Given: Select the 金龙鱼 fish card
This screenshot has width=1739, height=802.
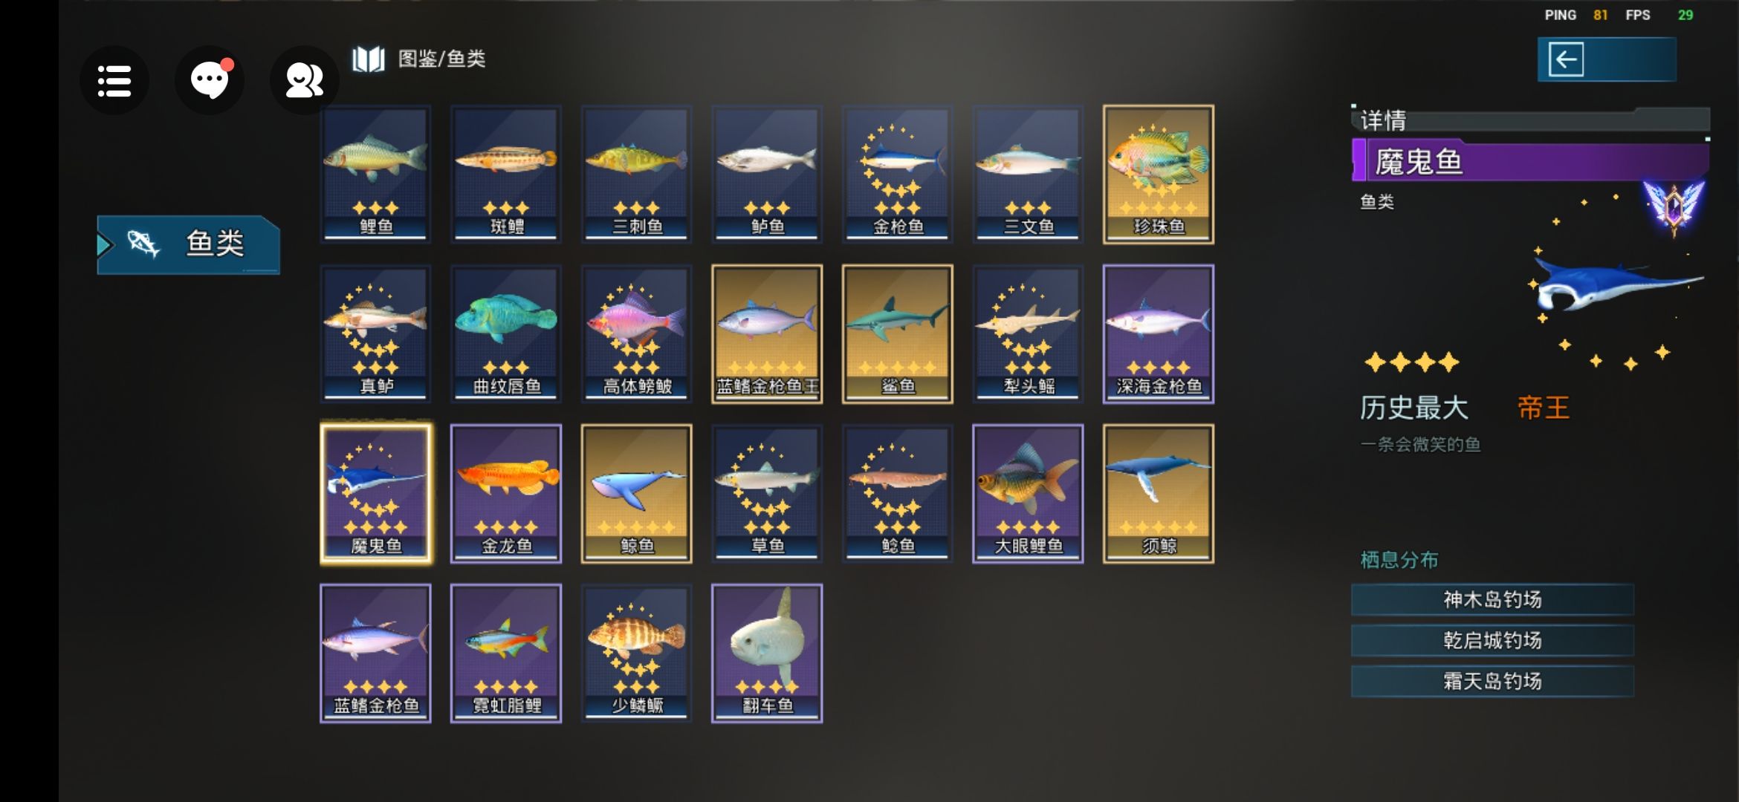Looking at the screenshot, I should pos(506,494).
